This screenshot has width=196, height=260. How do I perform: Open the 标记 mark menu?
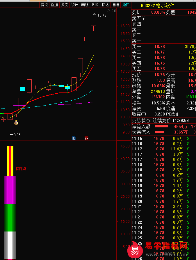(x=105, y=5)
